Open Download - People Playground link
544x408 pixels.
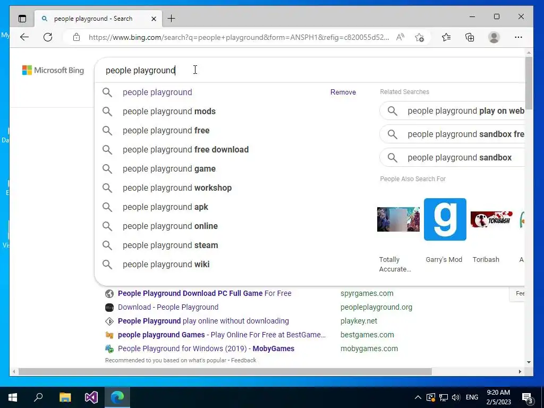(168, 307)
